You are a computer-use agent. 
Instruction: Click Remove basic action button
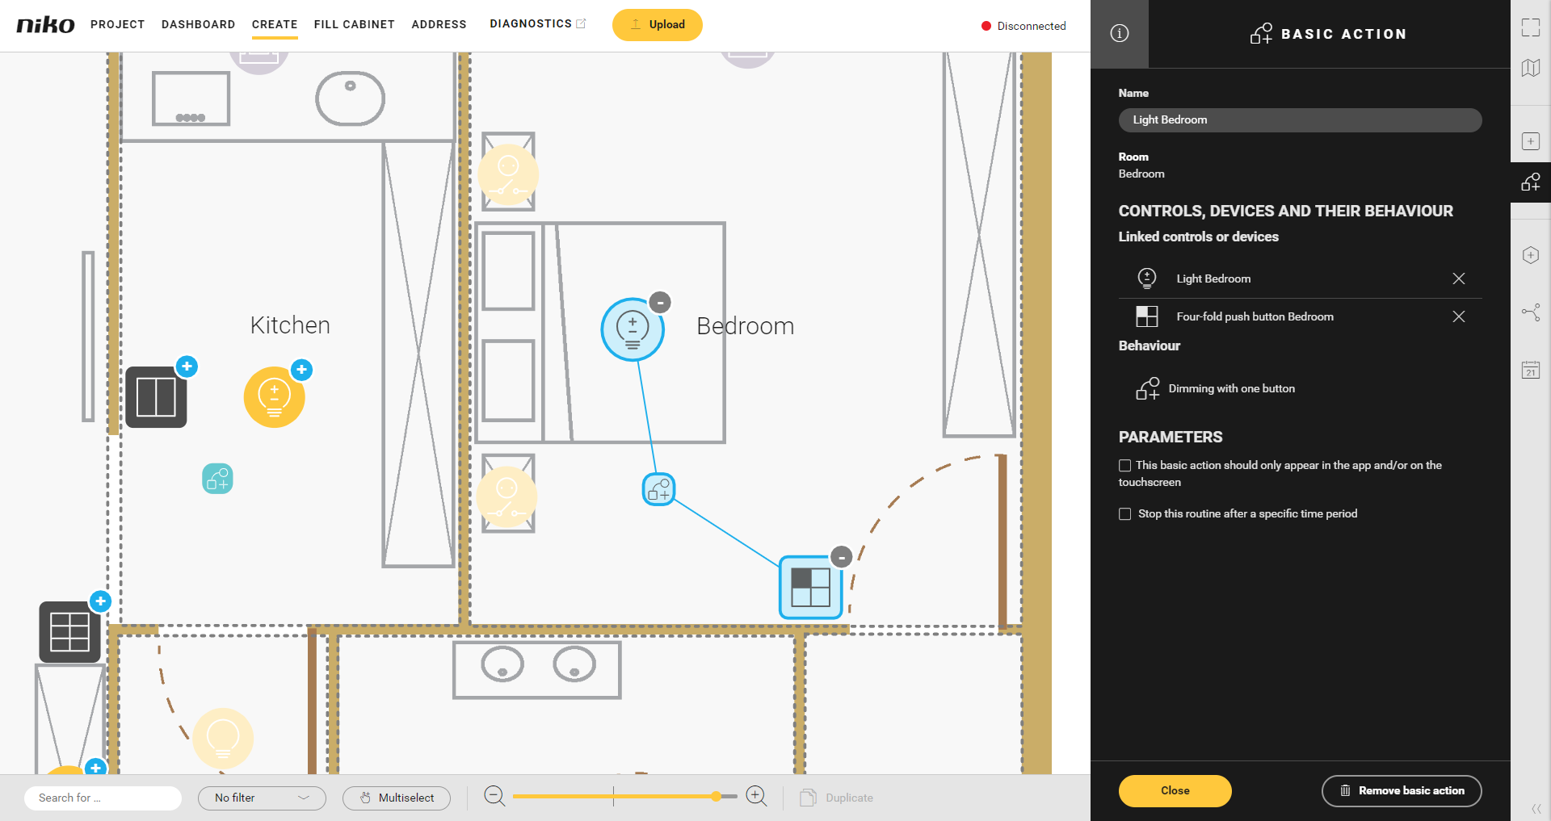[x=1402, y=791]
